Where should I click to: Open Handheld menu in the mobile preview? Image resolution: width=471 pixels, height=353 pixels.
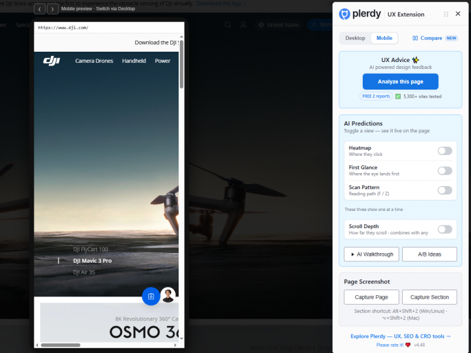click(x=134, y=61)
